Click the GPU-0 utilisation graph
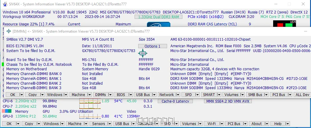The width and height of the screenshot is (311, 128). pos(90,116)
